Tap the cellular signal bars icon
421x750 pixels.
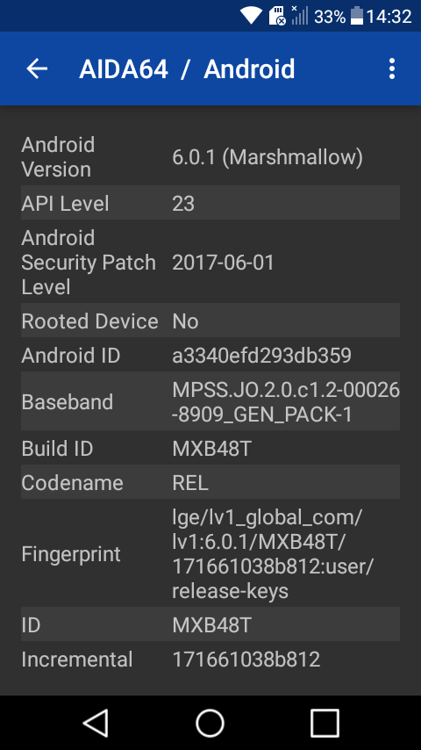tap(300, 16)
